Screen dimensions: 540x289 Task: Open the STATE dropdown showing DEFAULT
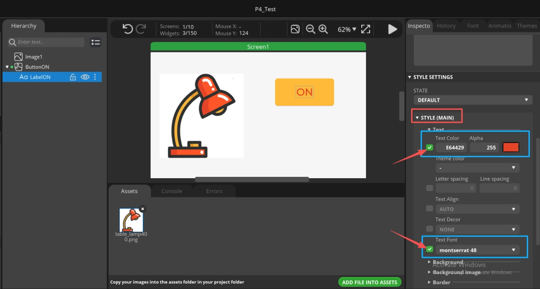pos(473,100)
